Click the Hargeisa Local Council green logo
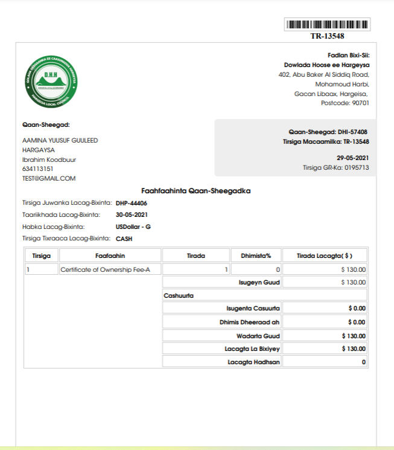 point(51,82)
